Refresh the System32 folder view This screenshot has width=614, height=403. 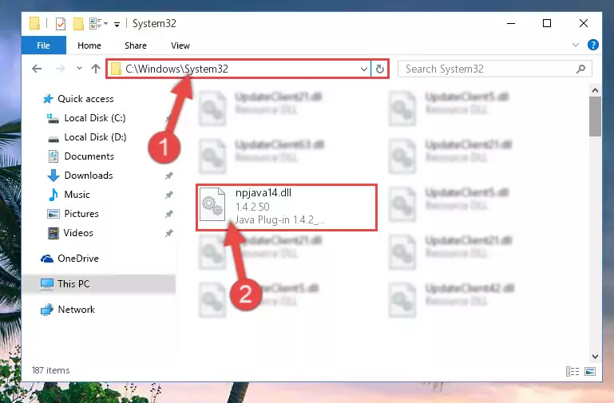pyautogui.click(x=379, y=69)
